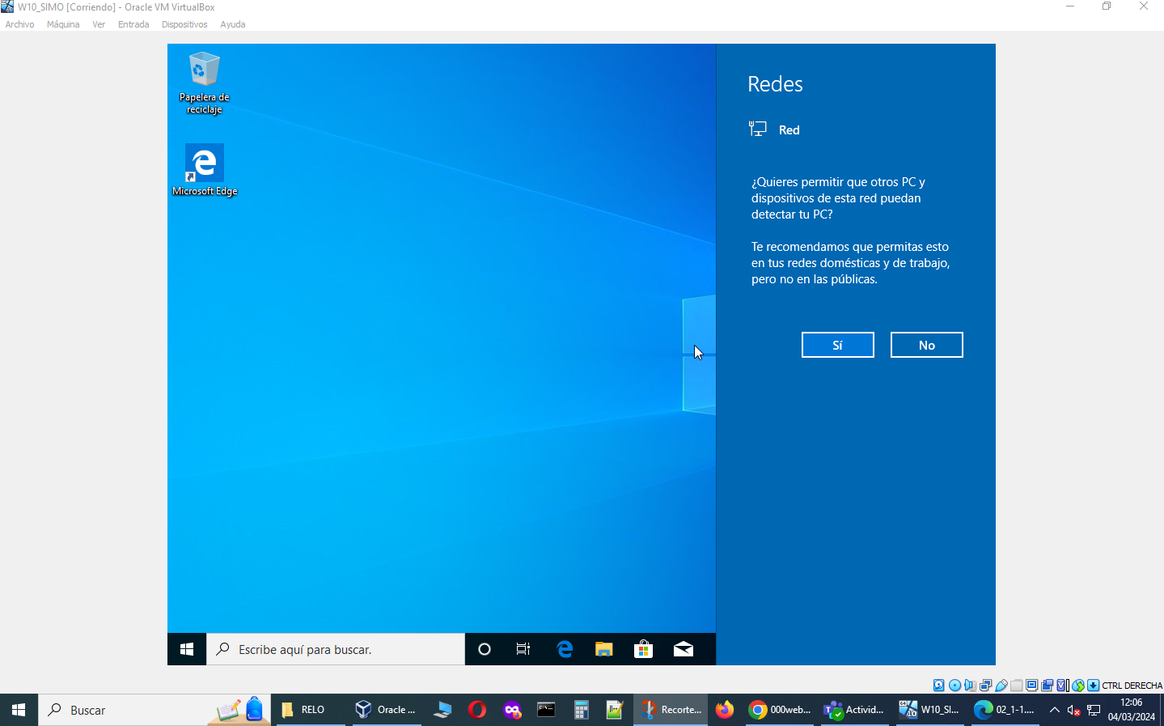Open Cortana circle in guest taskbar
Viewport: 1164px width, 726px height.
(485, 649)
